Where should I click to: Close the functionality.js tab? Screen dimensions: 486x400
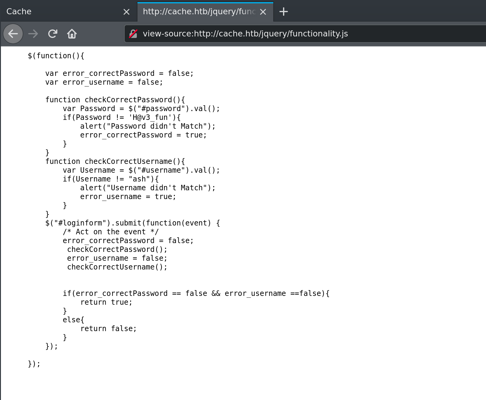click(x=263, y=12)
